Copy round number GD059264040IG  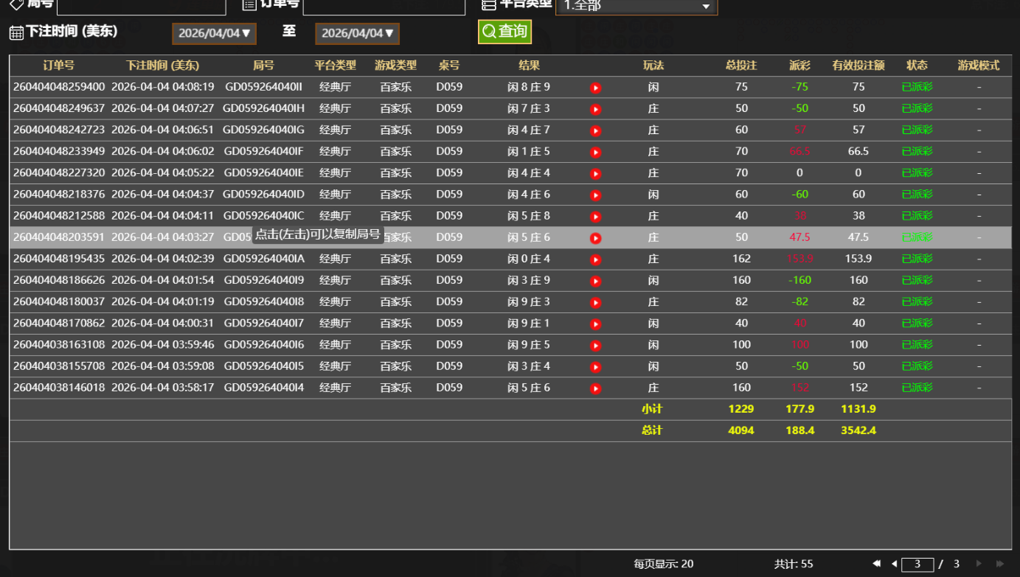263,130
